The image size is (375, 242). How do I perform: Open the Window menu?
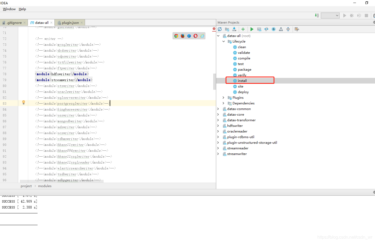(9, 9)
